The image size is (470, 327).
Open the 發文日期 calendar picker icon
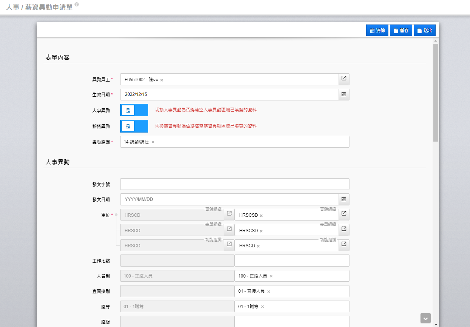(344, 199)
